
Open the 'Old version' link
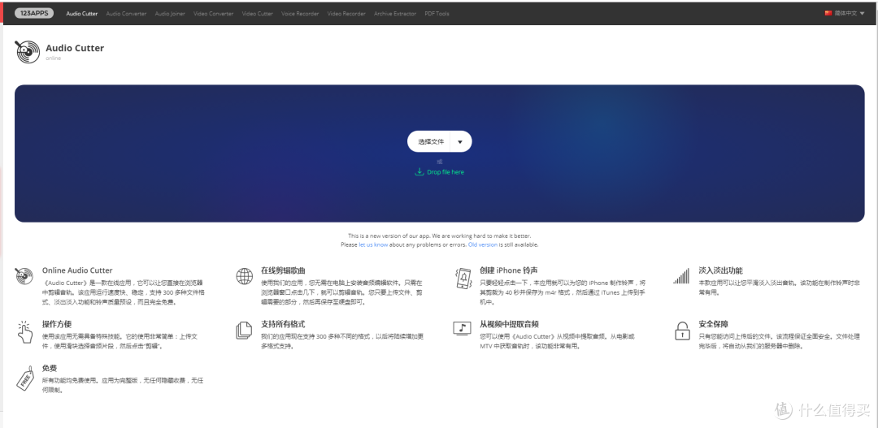click(483, 244)
